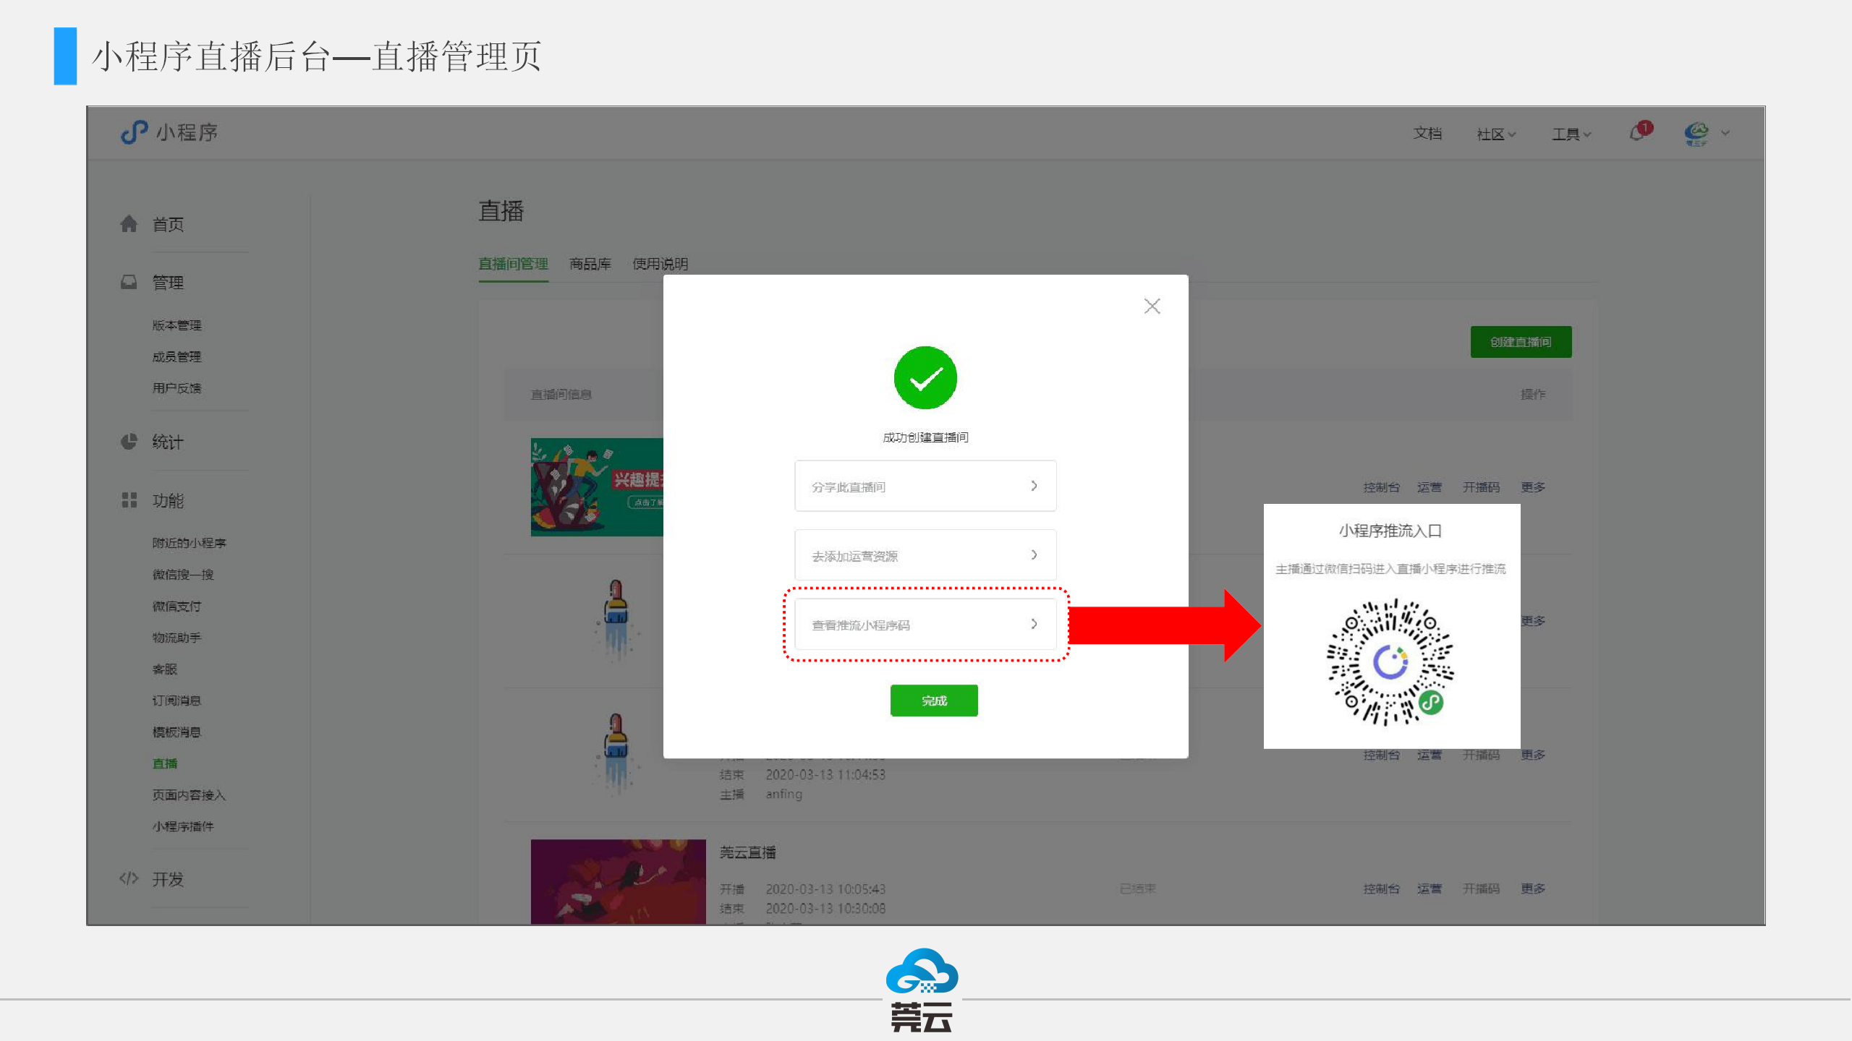Click the 统计 pie chart icon
The image size is (1852, 1041).
click(x=129, y=442)
